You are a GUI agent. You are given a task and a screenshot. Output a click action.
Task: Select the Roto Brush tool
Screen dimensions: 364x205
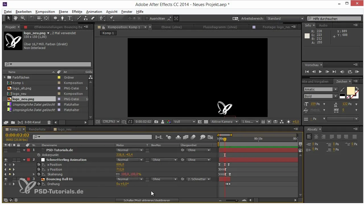pyautogui.click(x=102, y=18)
